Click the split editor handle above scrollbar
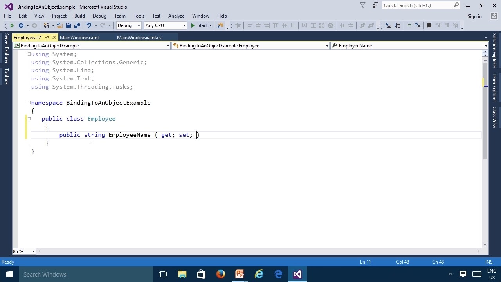501x282 pixels. coord(485,53)
